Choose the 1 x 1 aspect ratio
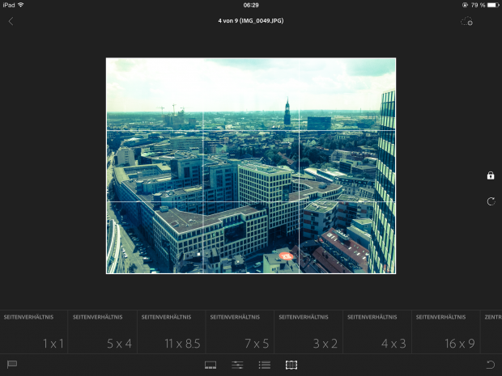502x376 pixels. (34, 332)
